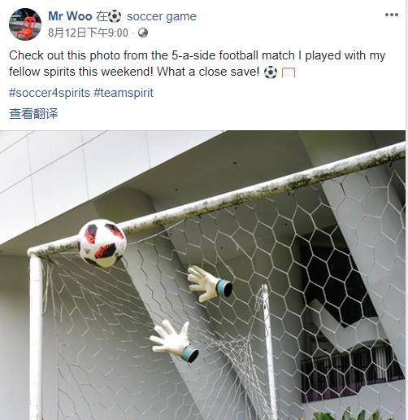The image size is (408, 420).
Task: Open the goalpost photo in viewer
Action: tap(203, 275)
